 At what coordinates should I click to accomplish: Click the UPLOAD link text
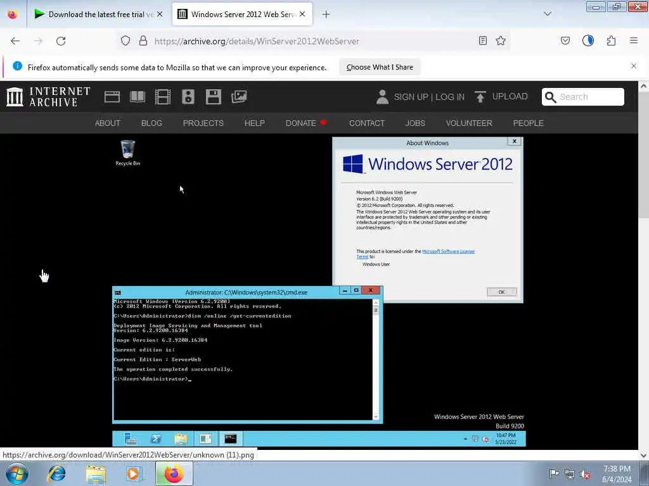(x=510, y=96)
